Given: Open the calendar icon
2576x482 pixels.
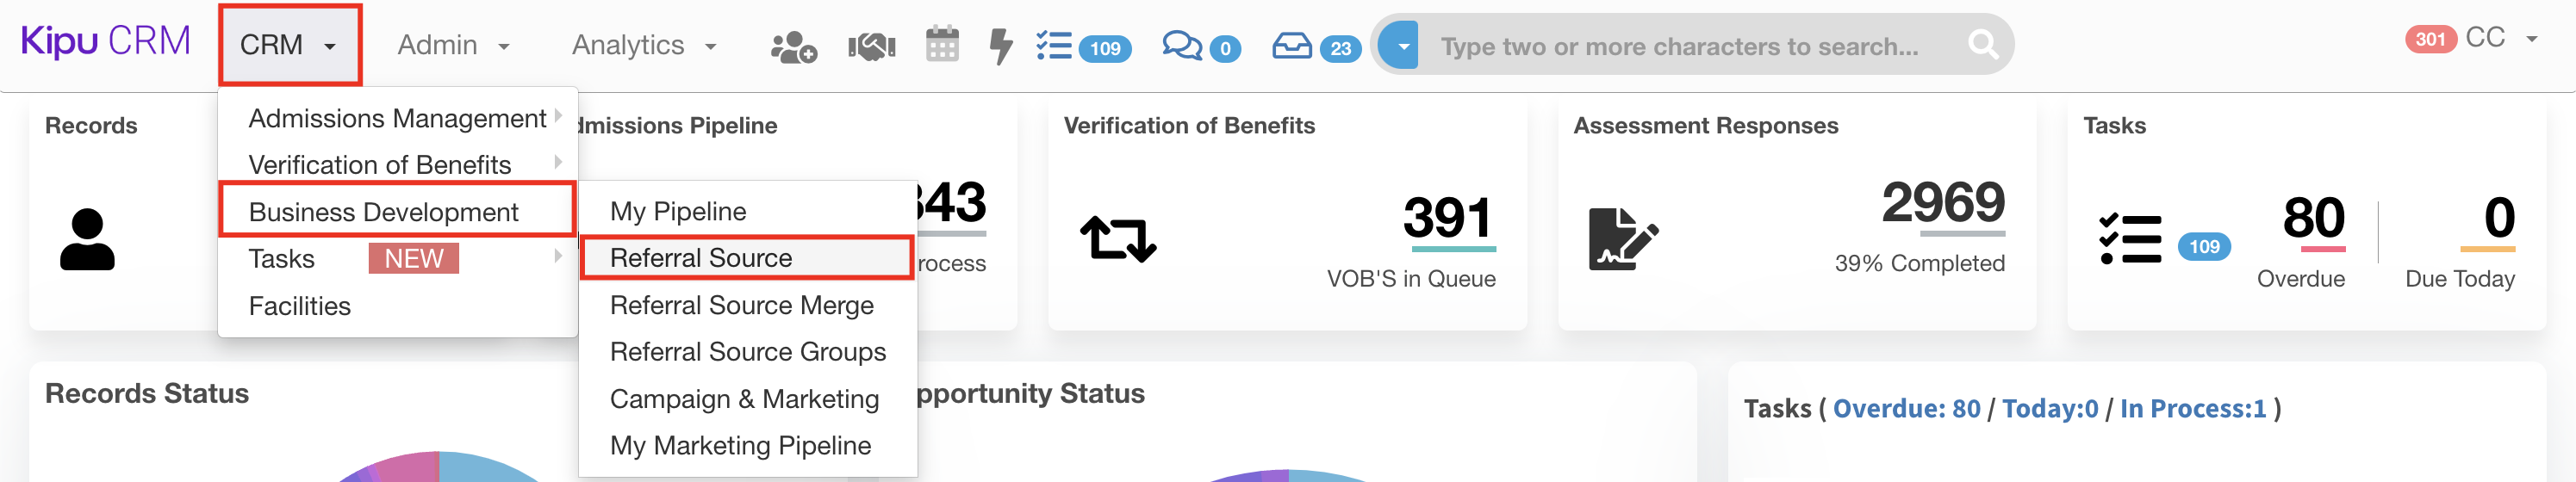Looking at the screenshot, I should pos(941,45).
